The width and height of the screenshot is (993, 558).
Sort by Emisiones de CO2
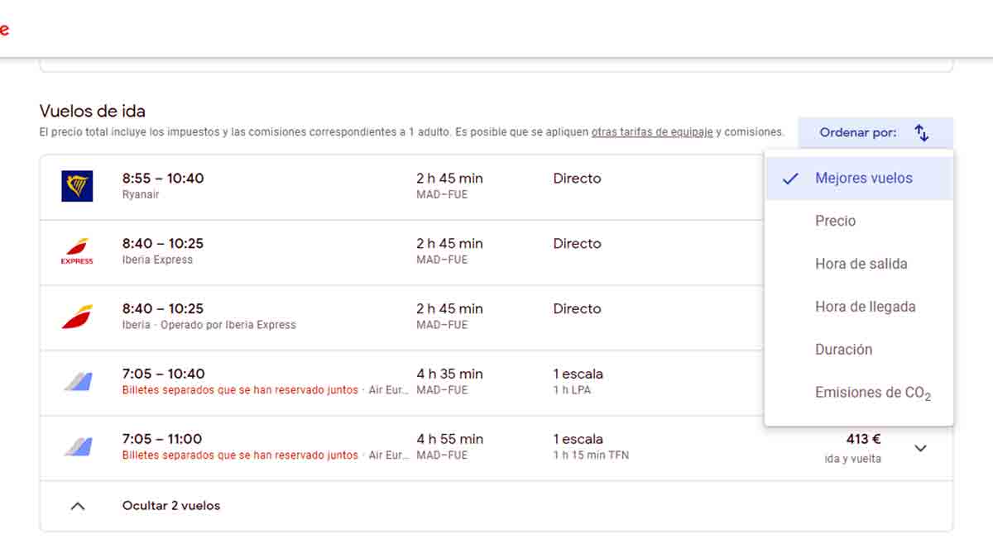pos(872,393)
